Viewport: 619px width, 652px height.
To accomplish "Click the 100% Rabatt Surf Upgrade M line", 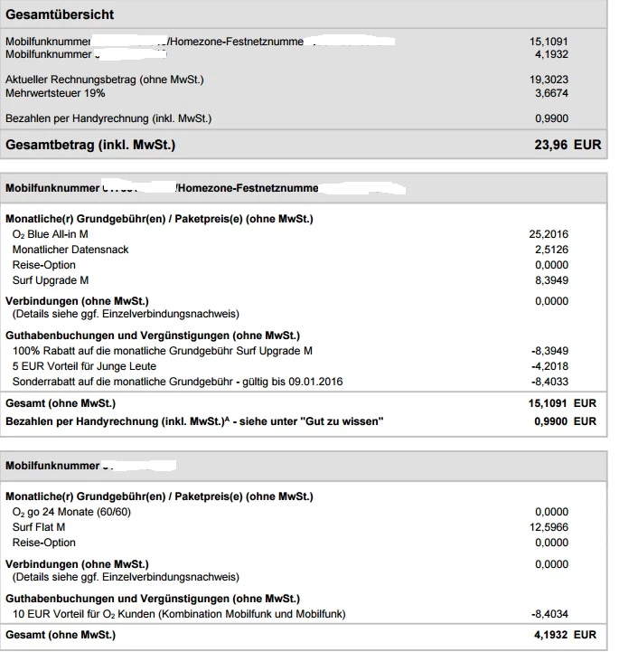I will 163,351.
